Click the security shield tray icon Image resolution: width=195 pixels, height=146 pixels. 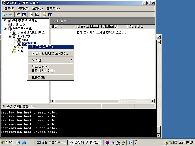(166, 142)
